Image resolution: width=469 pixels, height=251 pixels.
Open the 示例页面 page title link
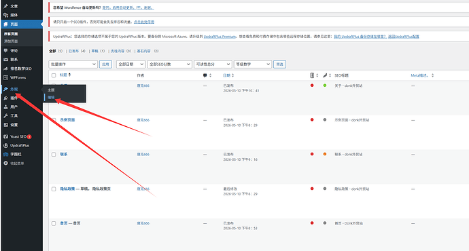(67, 120)
